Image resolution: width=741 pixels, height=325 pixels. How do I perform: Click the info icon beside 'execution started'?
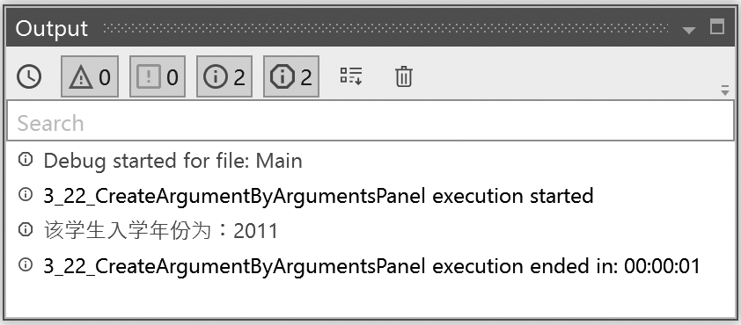[x=25, y=194]
